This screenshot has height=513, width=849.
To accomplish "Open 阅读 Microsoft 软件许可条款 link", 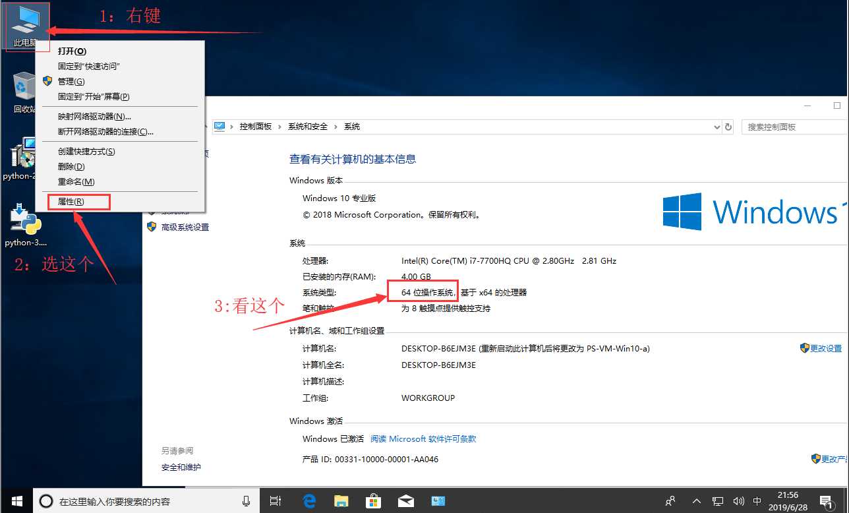I will (423, 438).
